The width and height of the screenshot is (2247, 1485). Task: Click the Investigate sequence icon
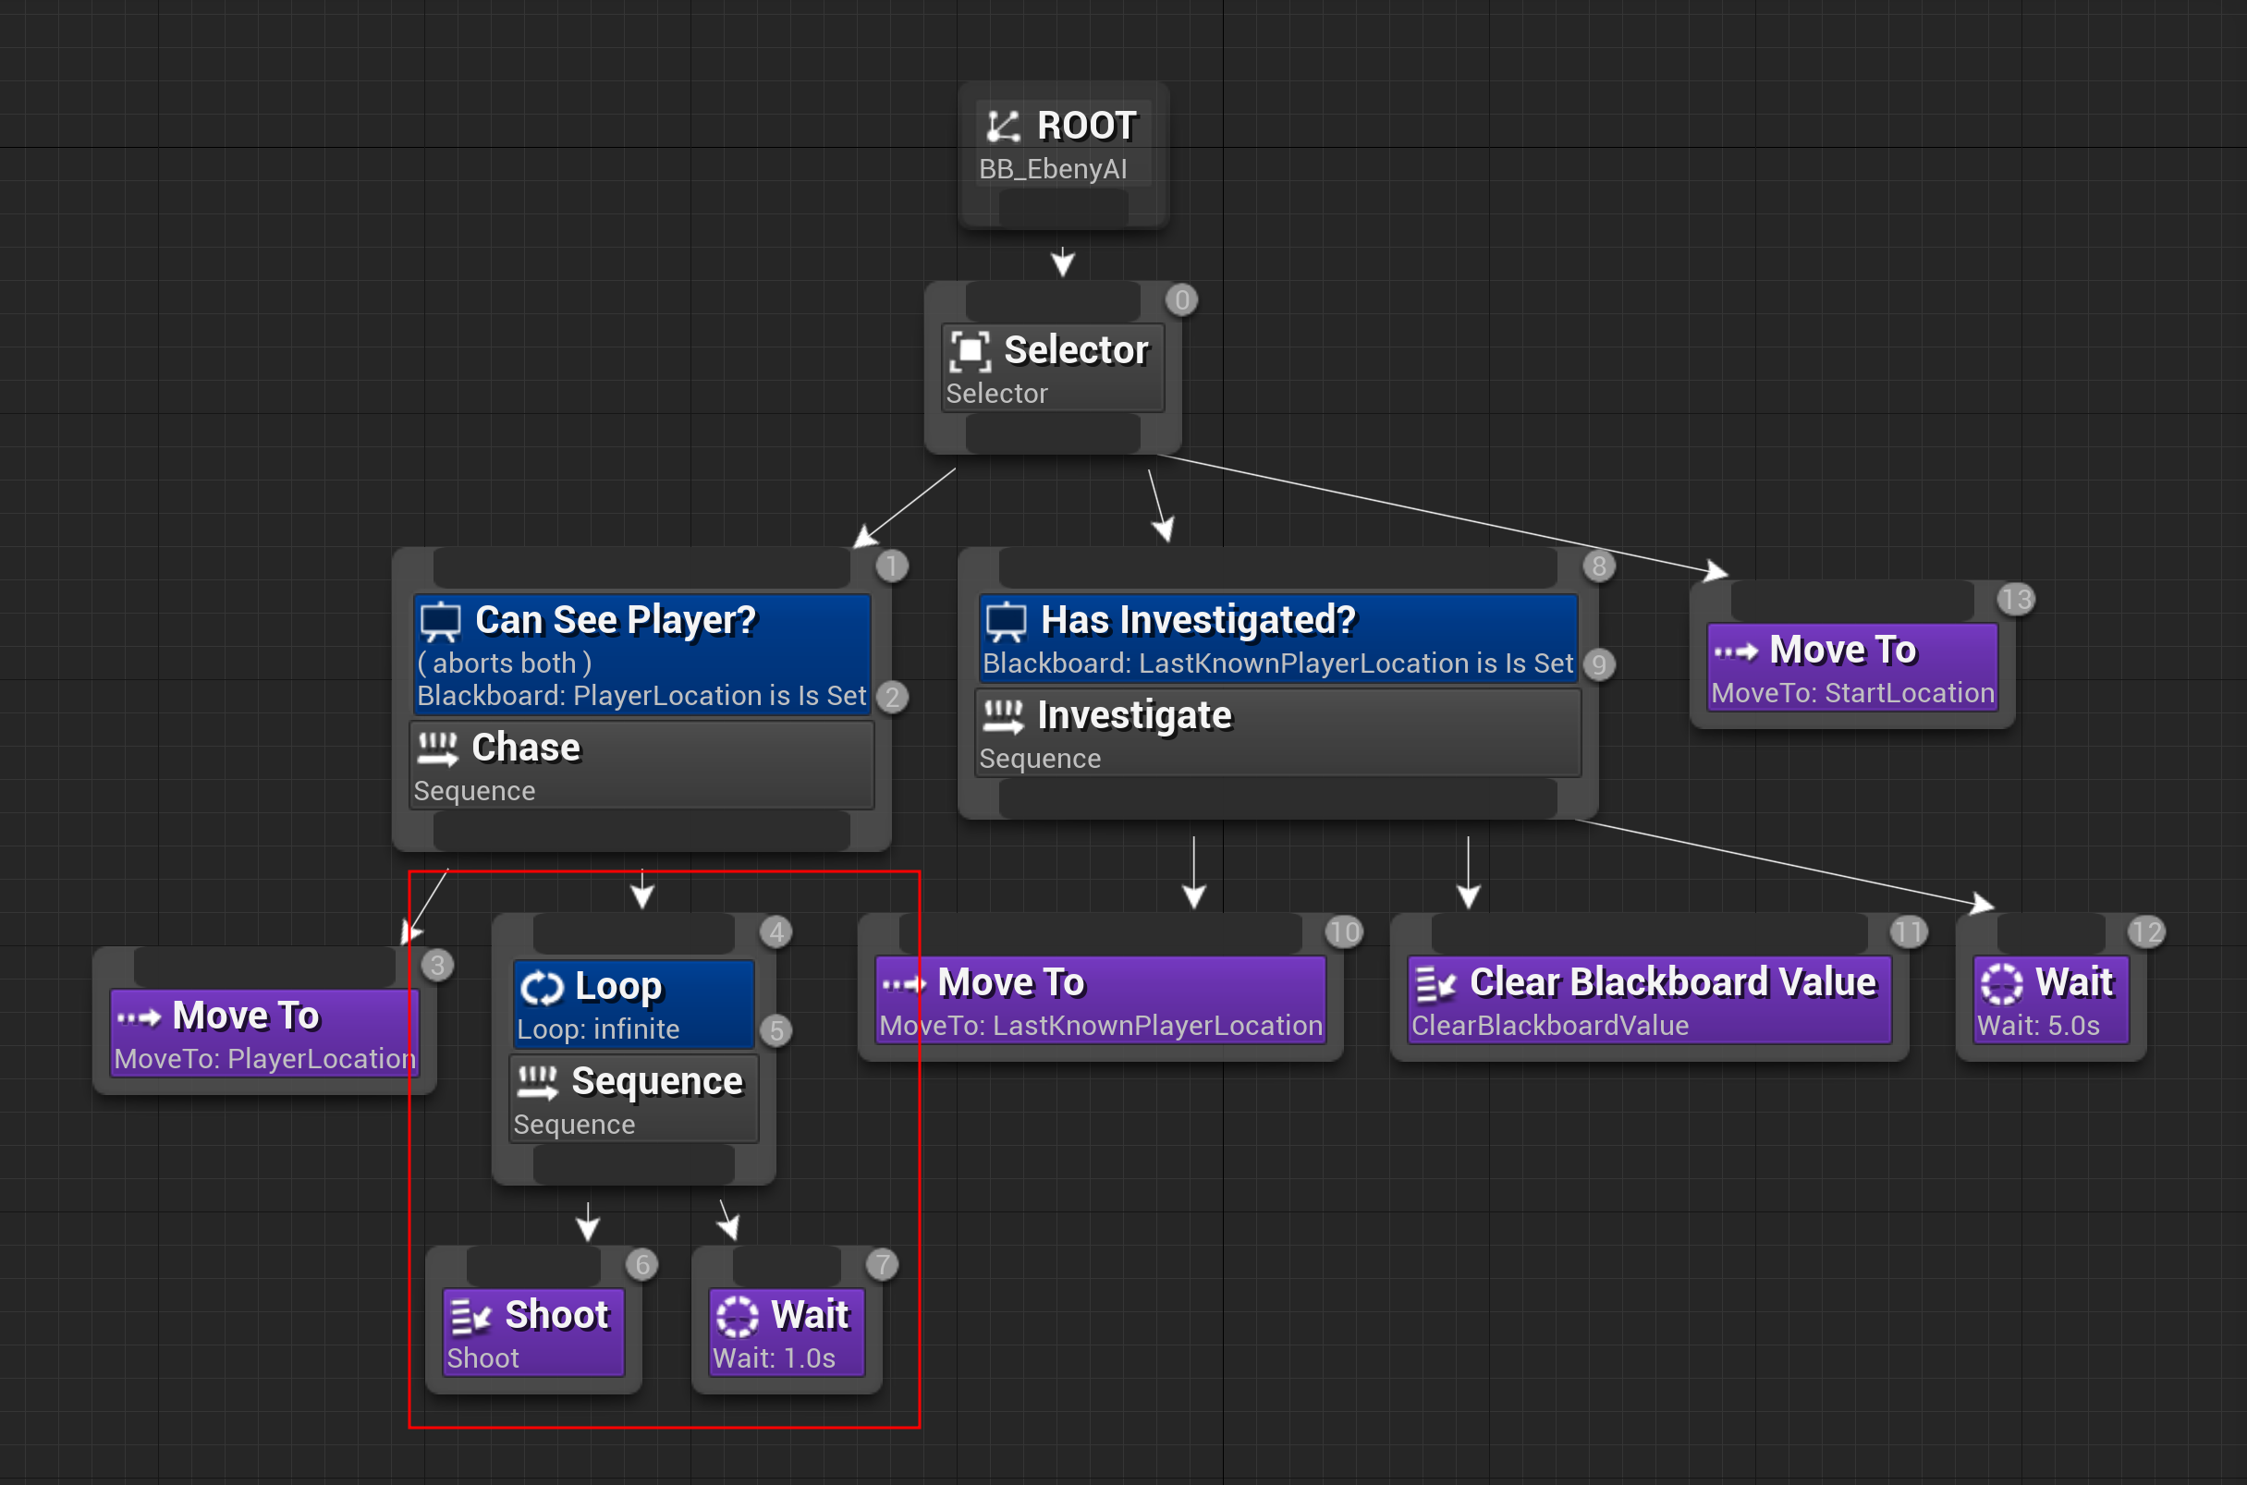coord(1003,716)
